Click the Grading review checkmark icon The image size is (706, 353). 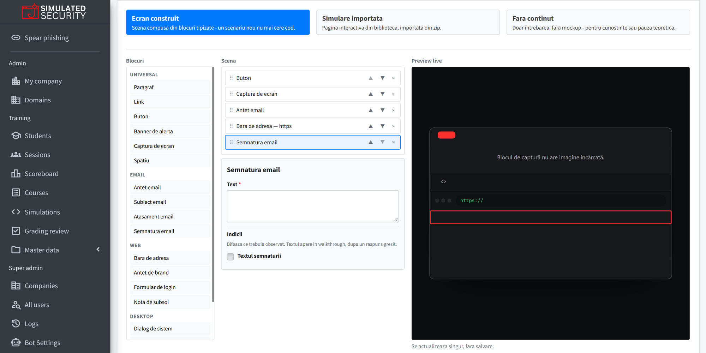(x=16, y=231)
